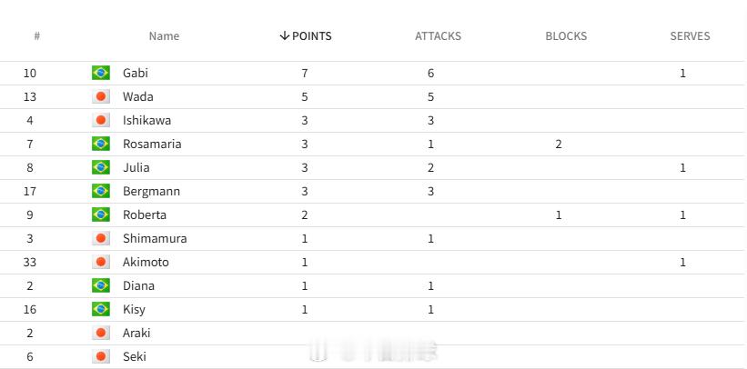
Task: Sort the table by ATTACKS column
Action: pyautogui.click(x=438, y=36)
